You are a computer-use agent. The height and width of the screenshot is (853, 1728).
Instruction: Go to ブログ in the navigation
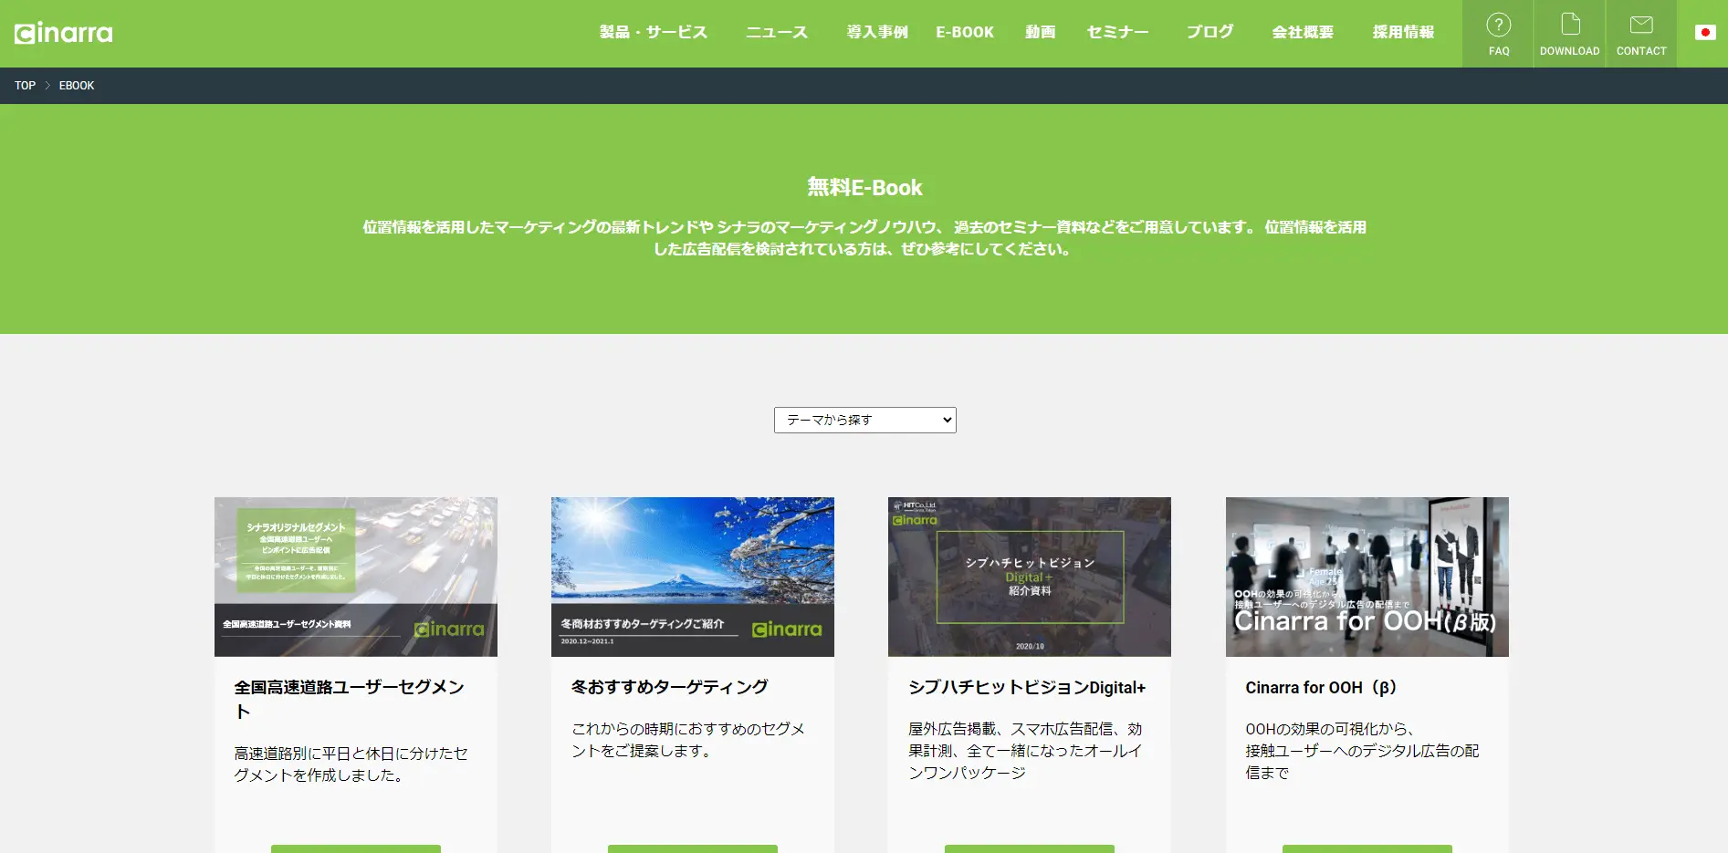(x=1210, y=32)
